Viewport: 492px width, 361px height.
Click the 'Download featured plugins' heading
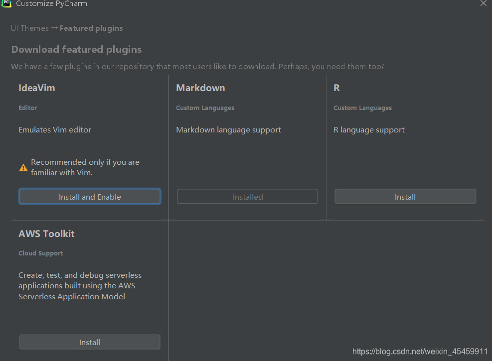pyautogui.click(x=77, y=49)
